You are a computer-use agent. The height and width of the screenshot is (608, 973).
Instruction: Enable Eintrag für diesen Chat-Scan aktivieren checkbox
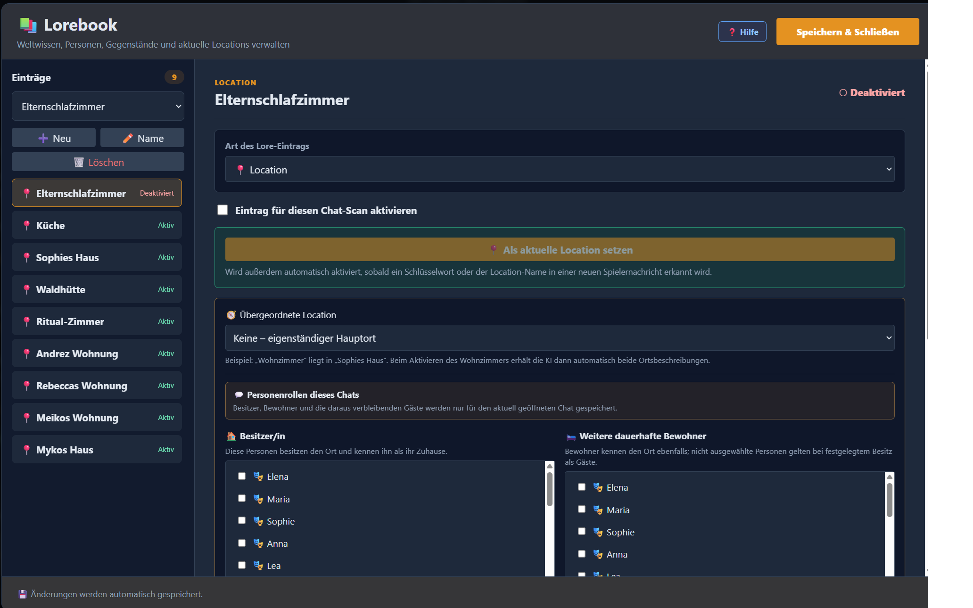[x=223, y=210]
